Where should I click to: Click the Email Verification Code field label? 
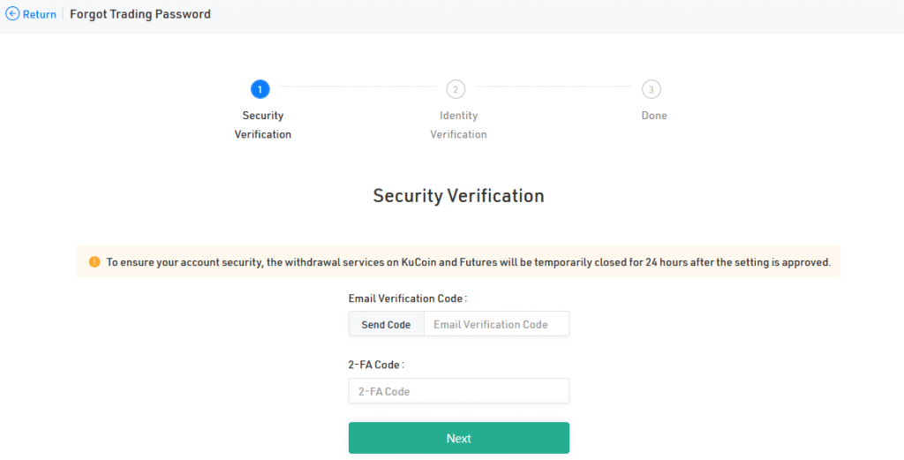point(407,298)
